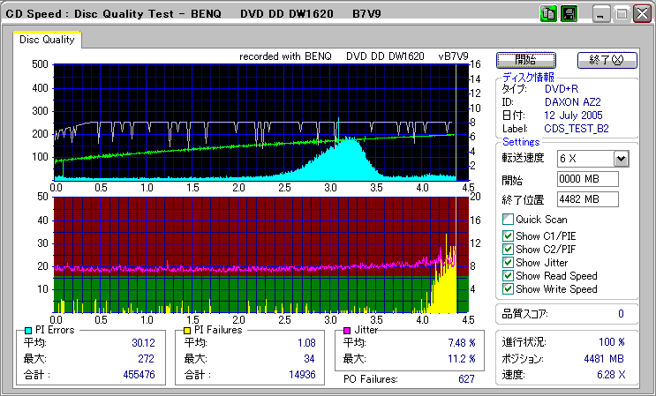
Task: Select the Disc Quality tab
Action: tap(47, 40)
